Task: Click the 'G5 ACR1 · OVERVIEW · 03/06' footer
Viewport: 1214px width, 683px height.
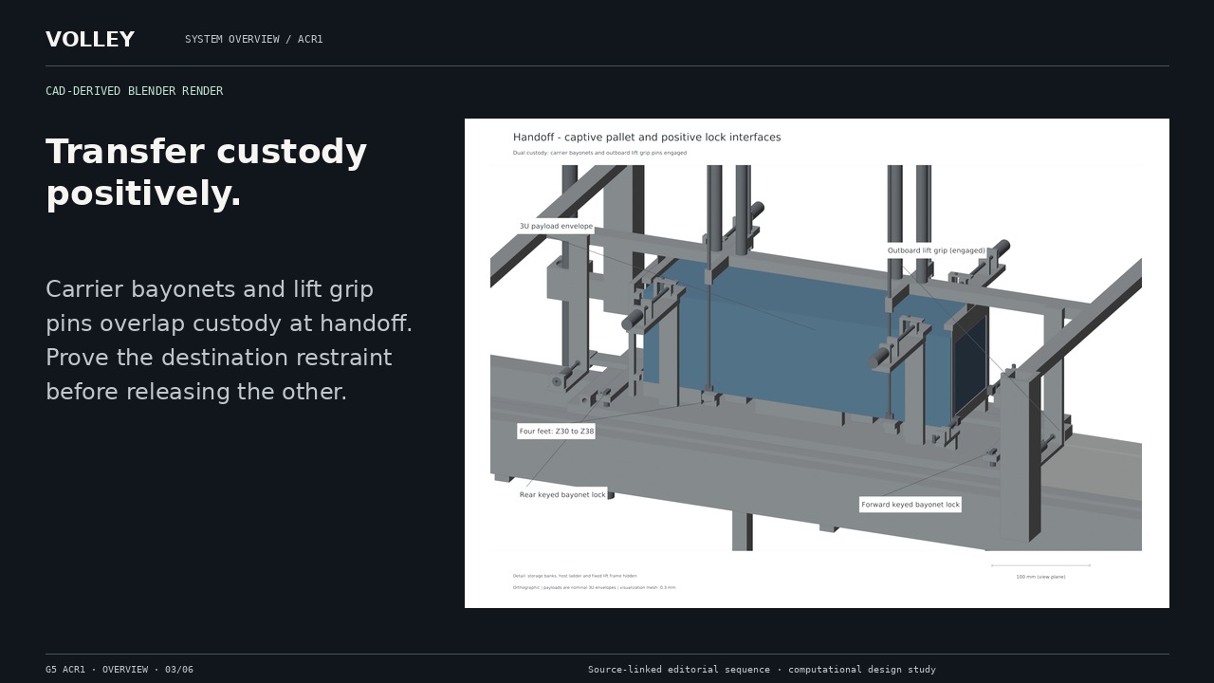Action: click(x=120, y=670)
